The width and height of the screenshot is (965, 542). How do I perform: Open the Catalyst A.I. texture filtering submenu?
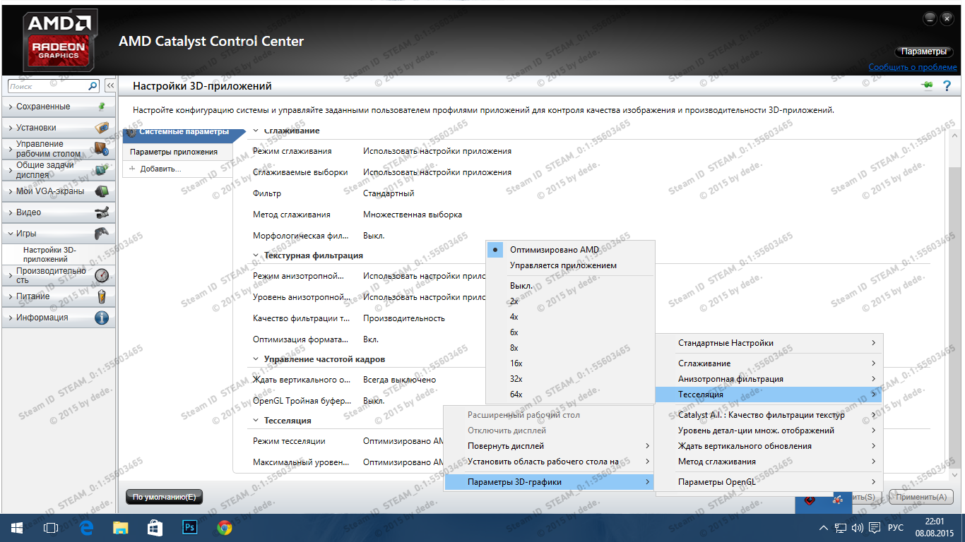click(x=769, y=415)
